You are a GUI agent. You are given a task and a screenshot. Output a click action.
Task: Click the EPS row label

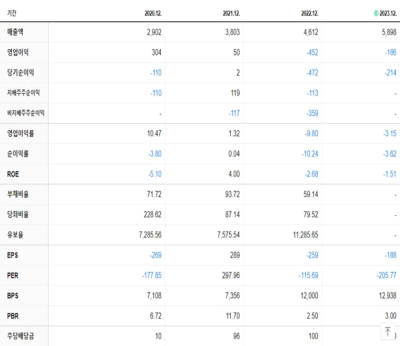12,255
